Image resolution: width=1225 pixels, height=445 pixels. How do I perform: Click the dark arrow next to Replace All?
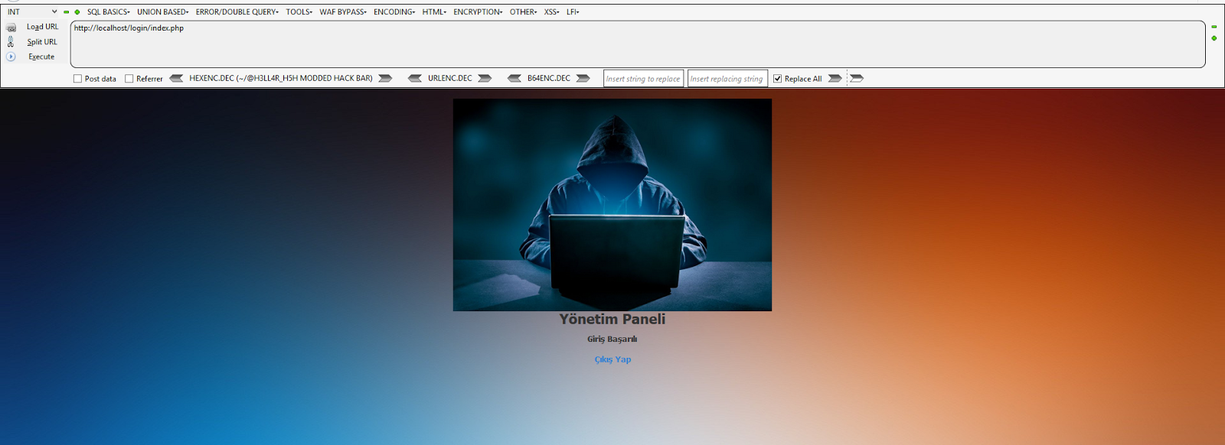835,78
